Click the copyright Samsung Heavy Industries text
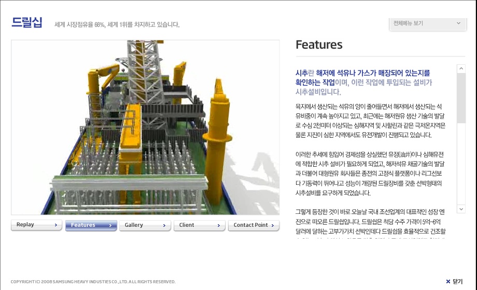 (93, 282)
